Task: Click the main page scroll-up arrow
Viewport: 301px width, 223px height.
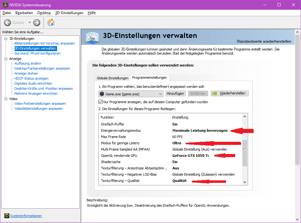Action: coord(297,32)
